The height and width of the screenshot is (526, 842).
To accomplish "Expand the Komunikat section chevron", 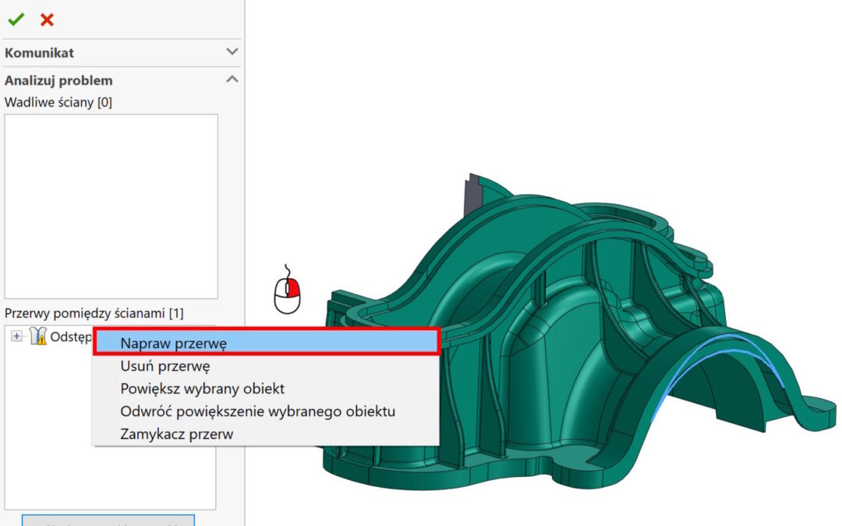I will pyautogui.click(x=232, y=52).
